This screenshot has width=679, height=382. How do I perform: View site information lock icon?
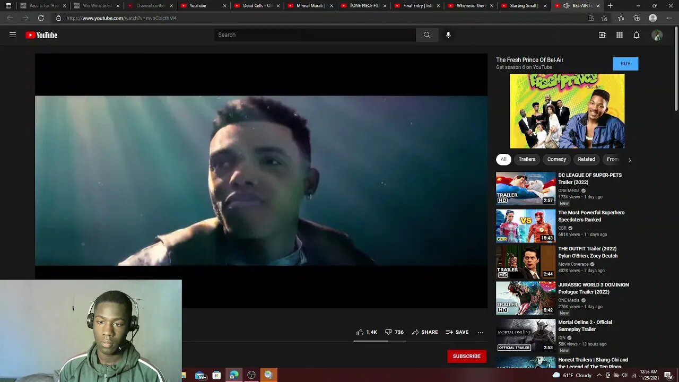(x=58, y=18)
